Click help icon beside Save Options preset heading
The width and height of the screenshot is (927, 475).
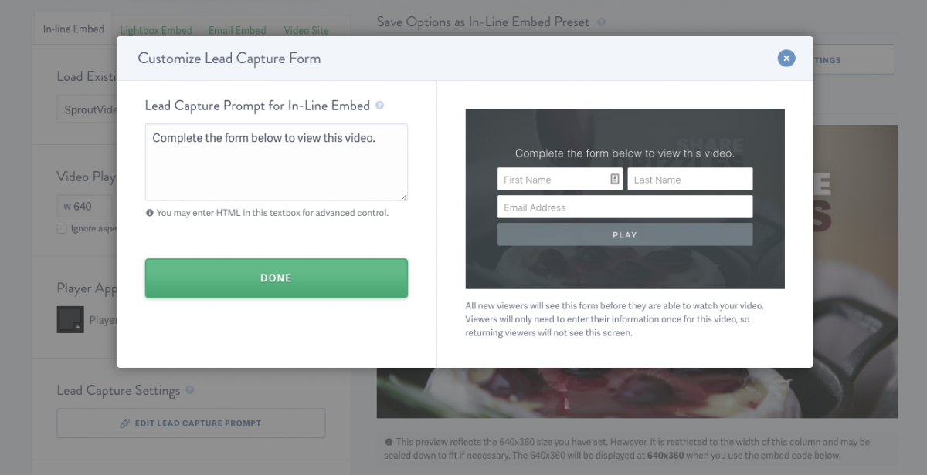[x=602, y=23]
